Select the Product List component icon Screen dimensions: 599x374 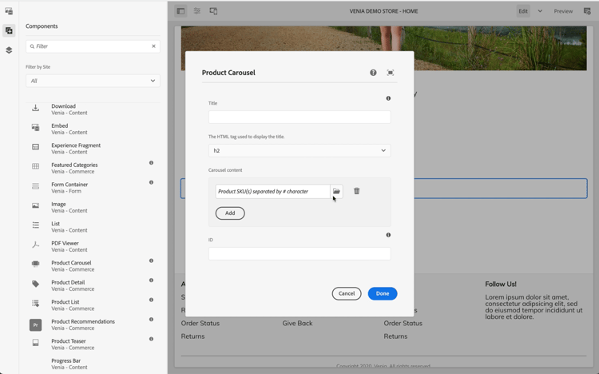[x=35, y=303]
